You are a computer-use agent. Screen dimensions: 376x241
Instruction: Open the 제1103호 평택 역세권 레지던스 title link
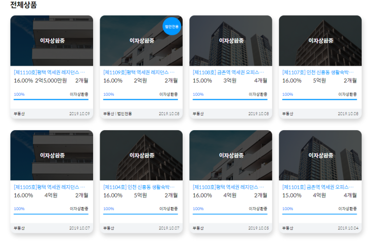pyautogui.click(x=228, y=187)
